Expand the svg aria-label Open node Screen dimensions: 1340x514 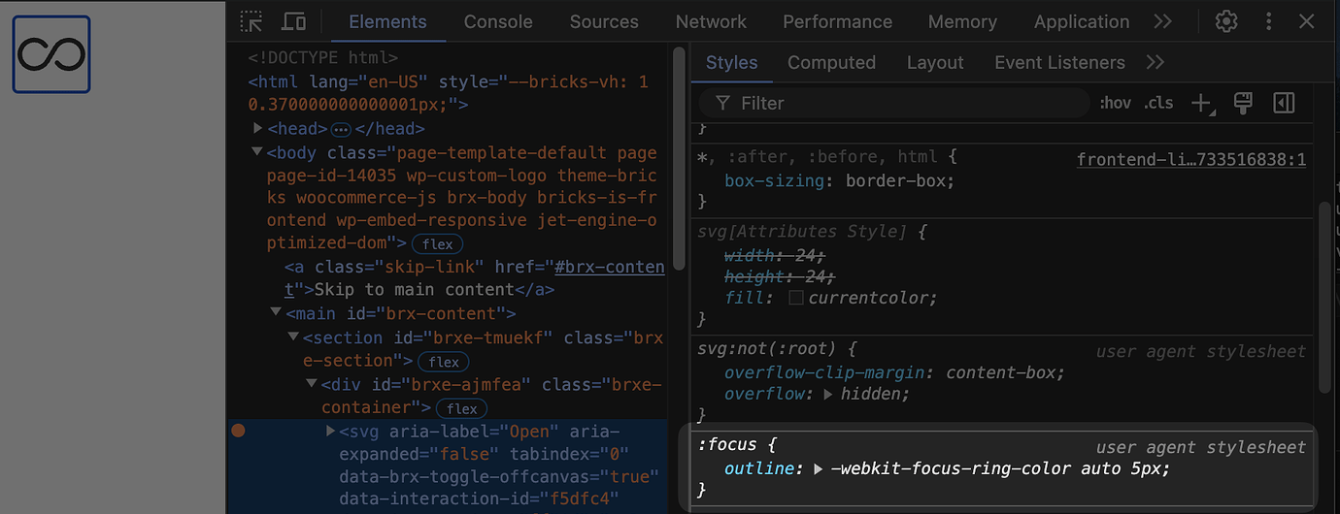tap(330, 431)
